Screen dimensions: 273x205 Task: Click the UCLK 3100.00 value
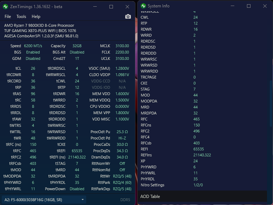pyautogui.click(x=122, y=58)
